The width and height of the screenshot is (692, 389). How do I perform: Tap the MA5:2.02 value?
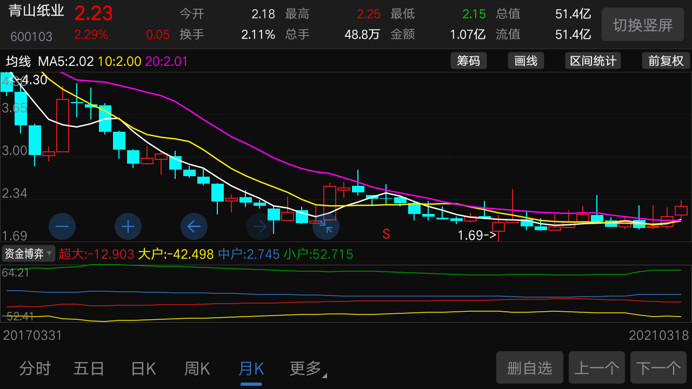pyautogui.click(x=66, y=62)
